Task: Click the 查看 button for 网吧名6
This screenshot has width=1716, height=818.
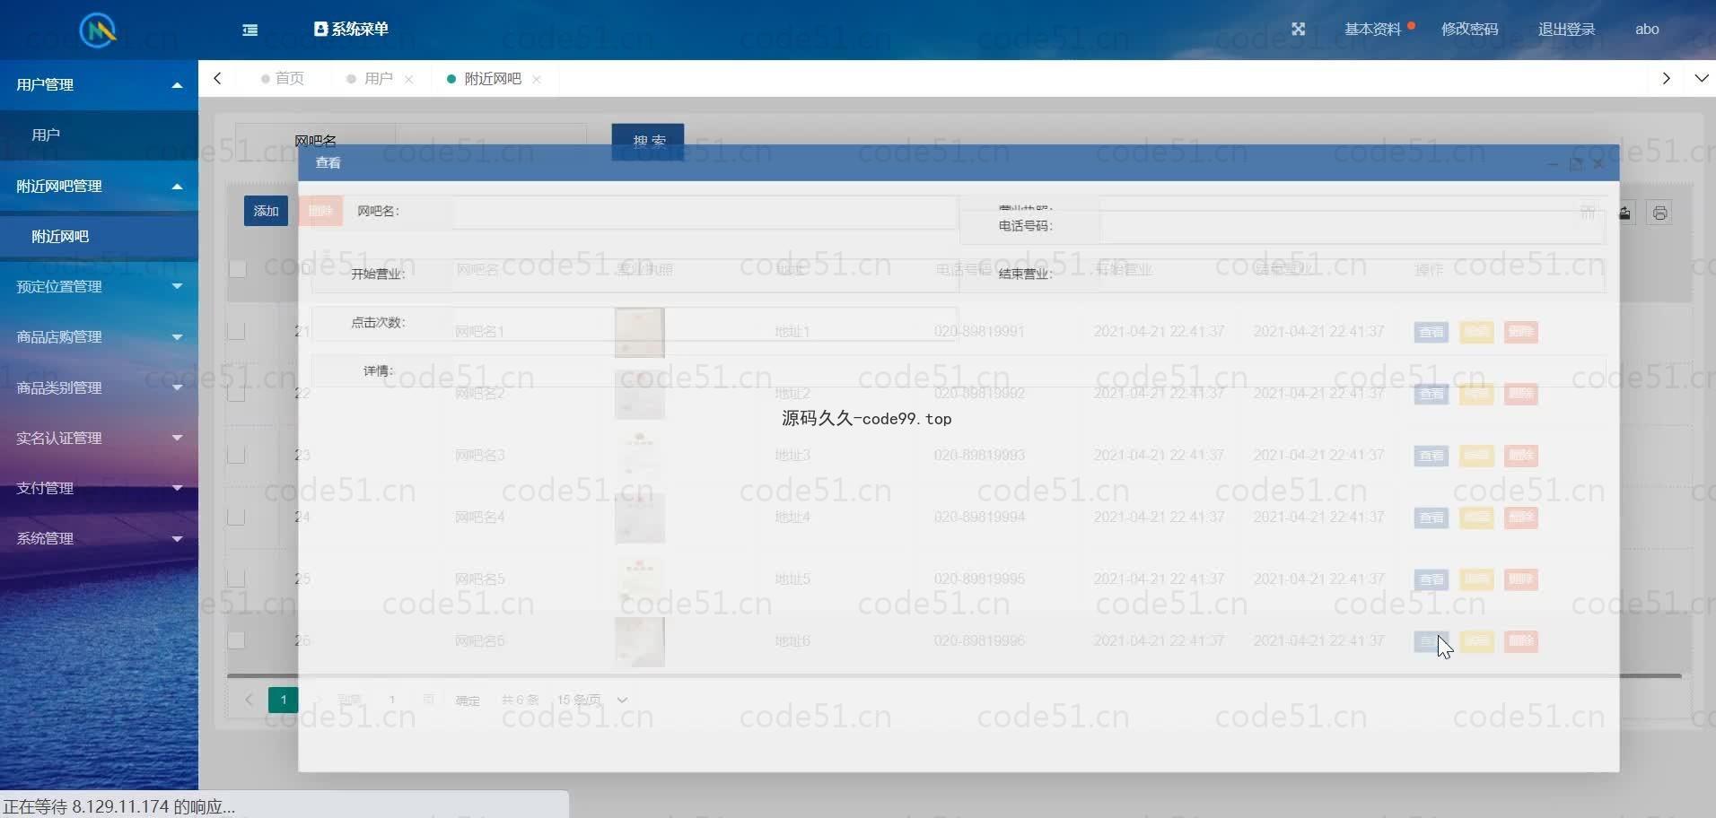Action: coord(1431,641)
